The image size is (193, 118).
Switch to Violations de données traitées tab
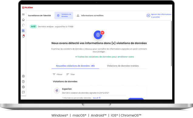(x=123, y=66)
